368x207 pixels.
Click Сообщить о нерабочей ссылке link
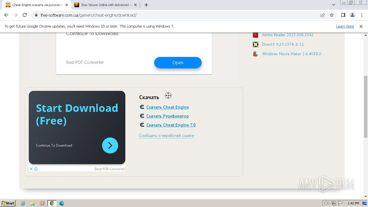(x=166, y=135)
